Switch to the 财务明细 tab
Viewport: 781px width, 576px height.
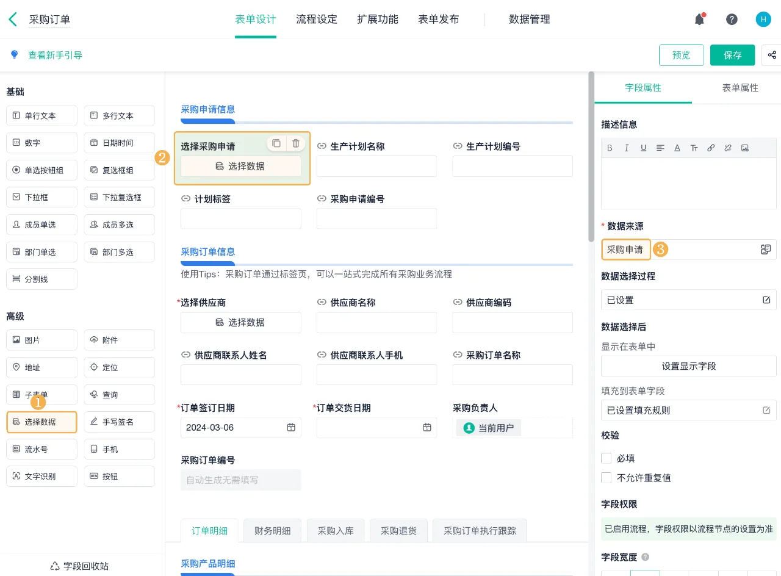[272, 530]
